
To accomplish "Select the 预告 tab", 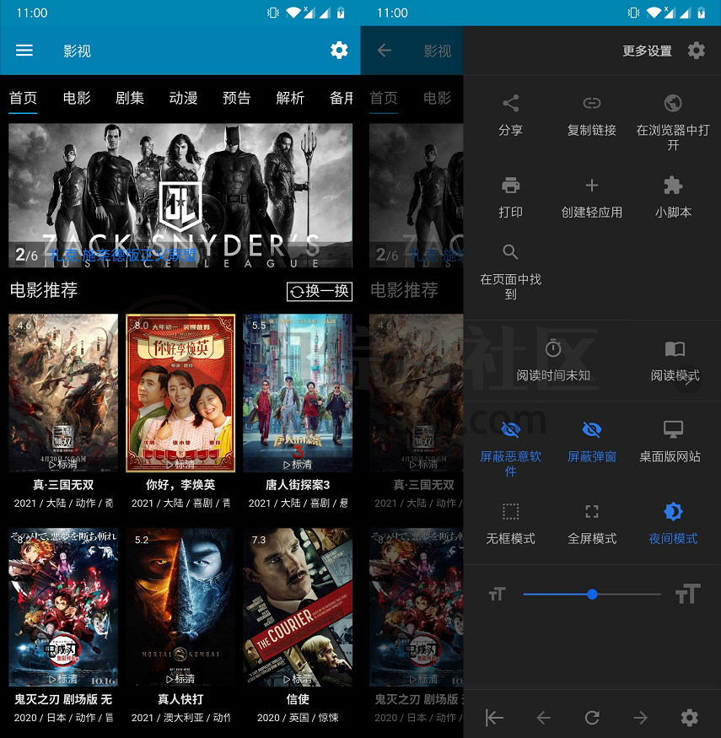I will point(236,98).
